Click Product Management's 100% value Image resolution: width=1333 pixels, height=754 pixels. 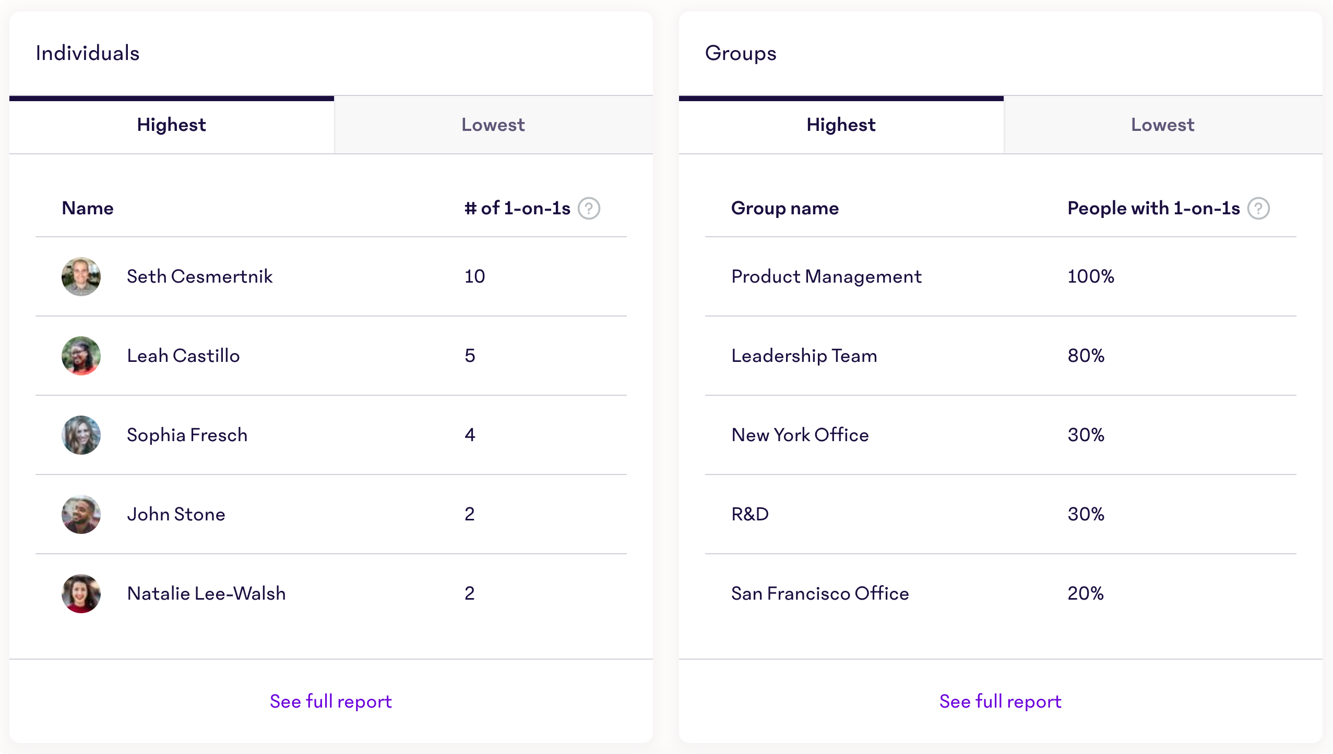point(1091,276)
